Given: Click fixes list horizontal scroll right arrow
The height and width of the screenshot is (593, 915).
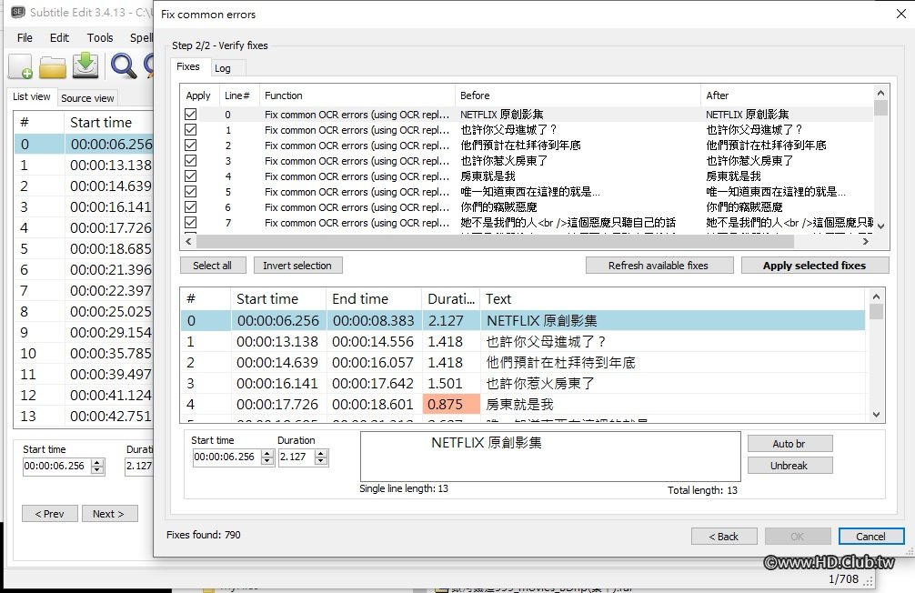Looking at the screenshot, I should click(x=865, y=241).
